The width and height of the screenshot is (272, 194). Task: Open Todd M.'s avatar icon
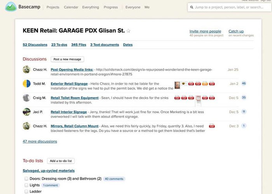click(x=27, y=84)
